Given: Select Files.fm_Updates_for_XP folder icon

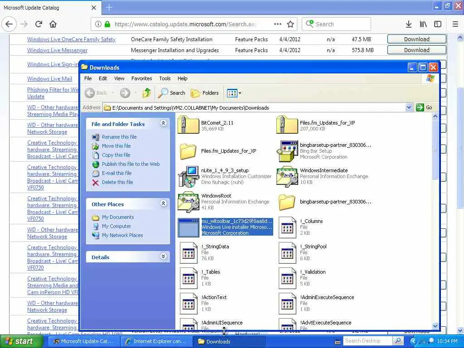Looking at the screenshot, I should (x=188, y=151).
